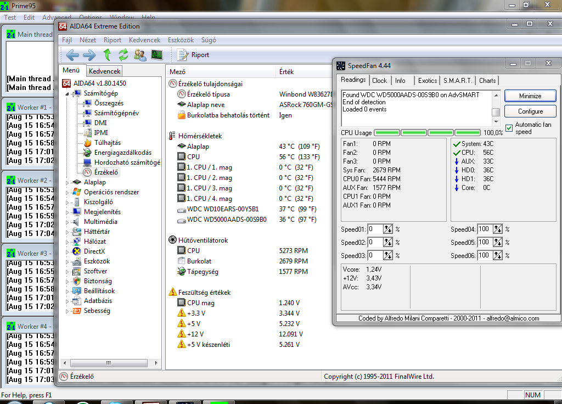562x404 pixels.
Task: Open the Info tab in SpeedFan
Action: [400, 81]
